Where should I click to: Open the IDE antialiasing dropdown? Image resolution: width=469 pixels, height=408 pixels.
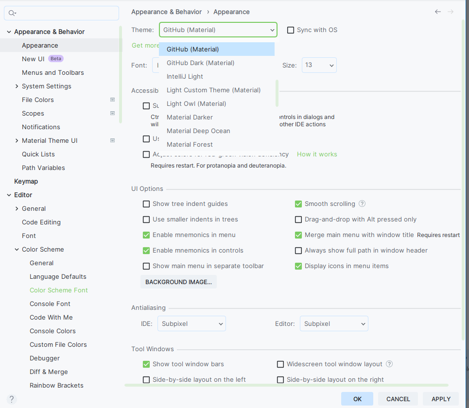tap(191, 323)
